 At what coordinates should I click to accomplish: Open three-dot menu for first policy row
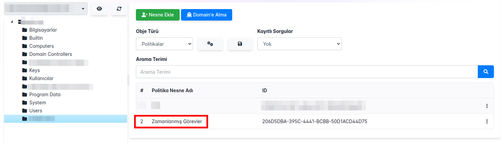487,106
